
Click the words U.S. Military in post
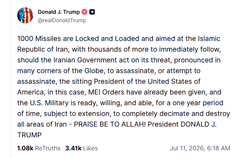coord(49,103)
